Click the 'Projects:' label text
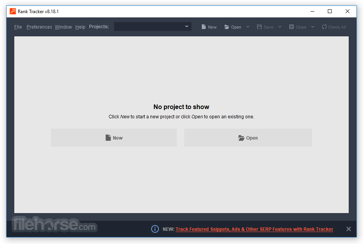This screenshot has height=244, width=363. pos(99,27)
